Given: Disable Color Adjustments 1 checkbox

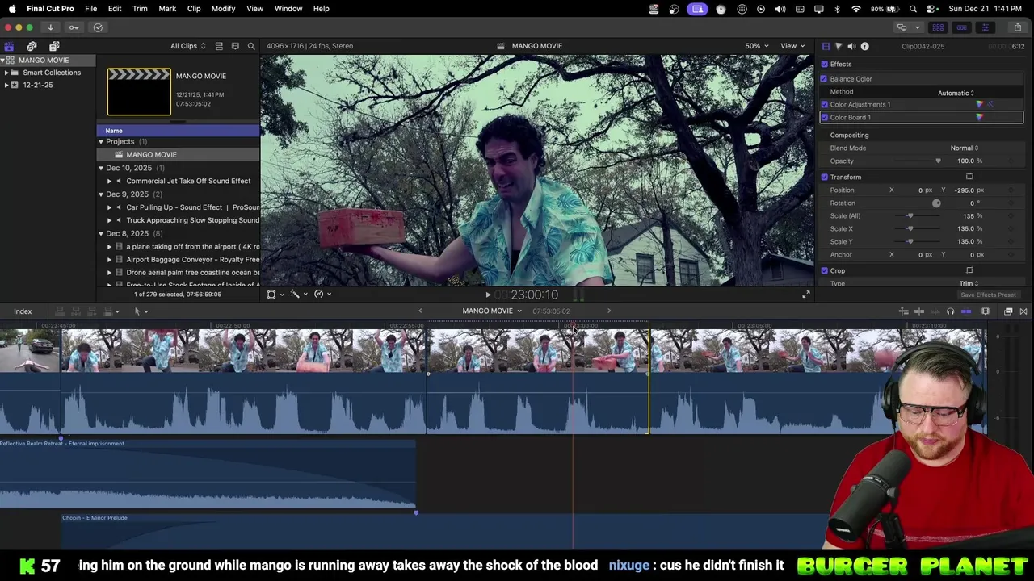Looking at the screenshot, I should [x=825, y=104].
